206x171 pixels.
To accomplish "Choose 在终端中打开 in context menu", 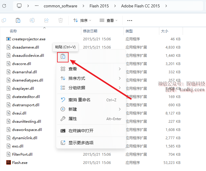I will coord(91,131).
